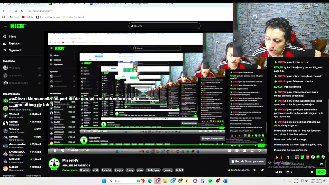Collapse list with Mostrar Menos
Viewport: 329px width, 185px height.
point(33,176)
